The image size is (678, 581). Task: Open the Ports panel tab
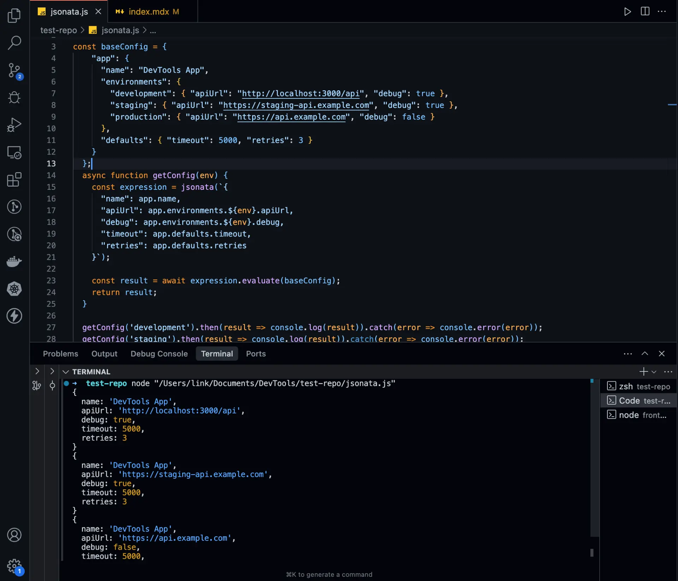pyautogui.click(x=256, y=353)
